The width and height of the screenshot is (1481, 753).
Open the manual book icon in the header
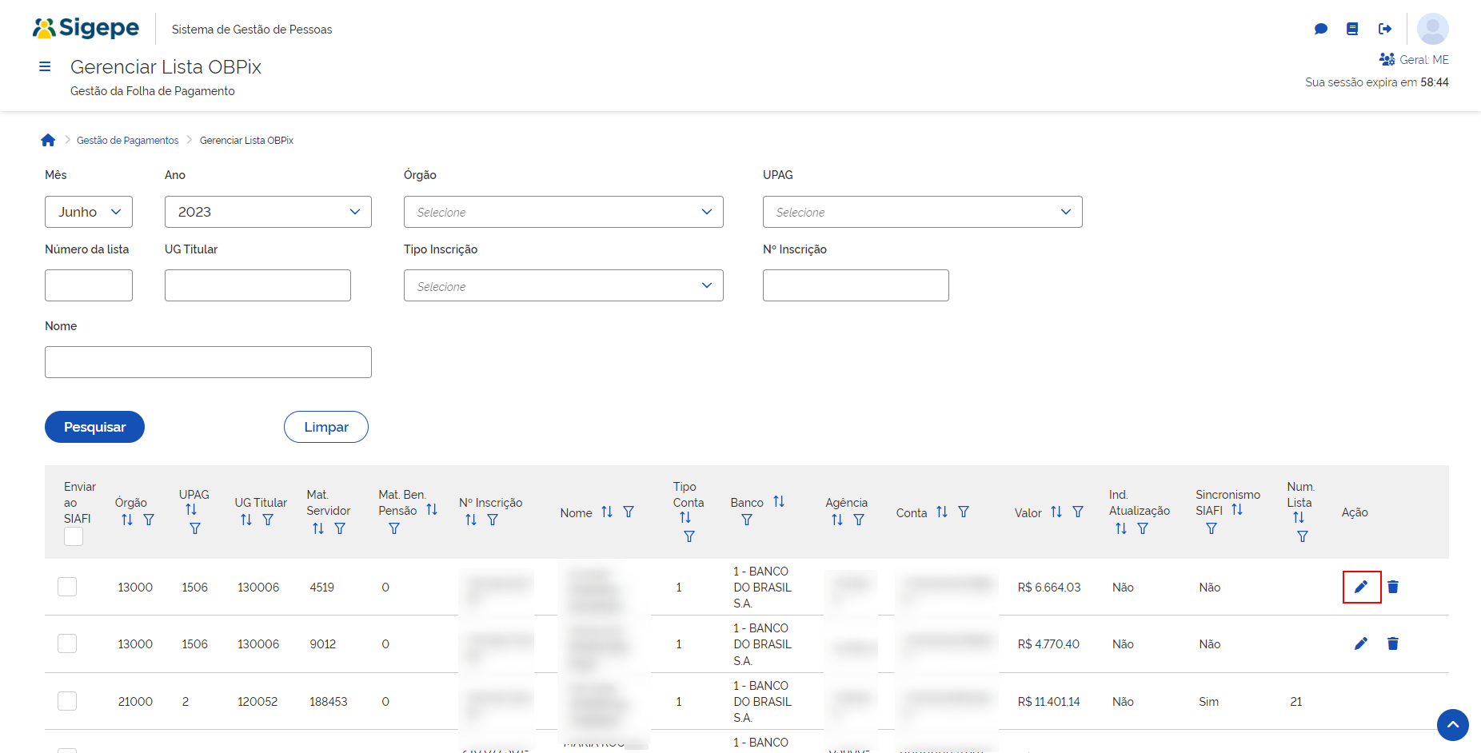(1353, 29)
